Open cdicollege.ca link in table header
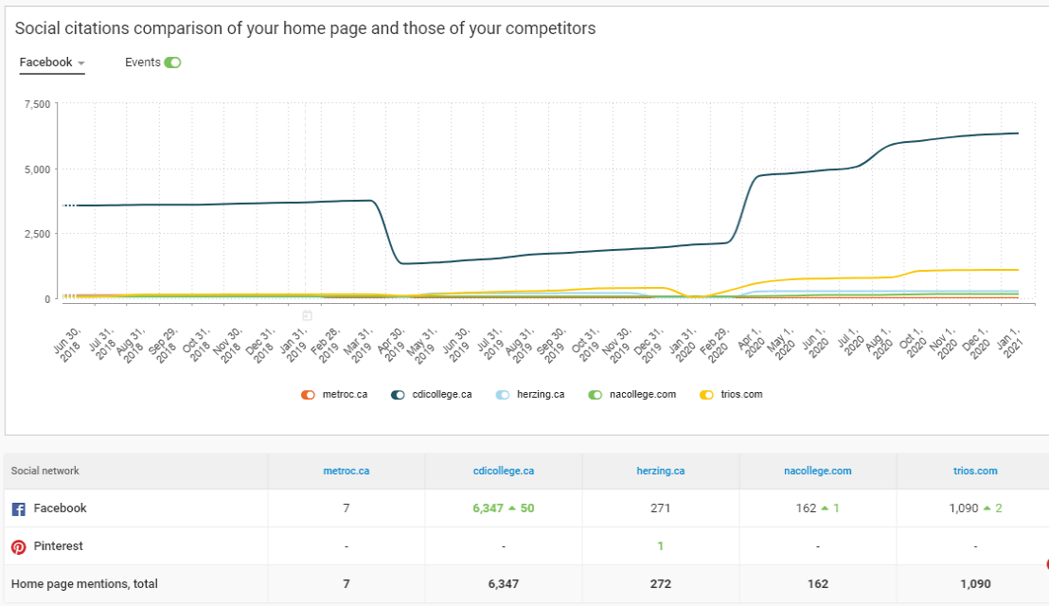1049x606 pixels. [503, 471]
